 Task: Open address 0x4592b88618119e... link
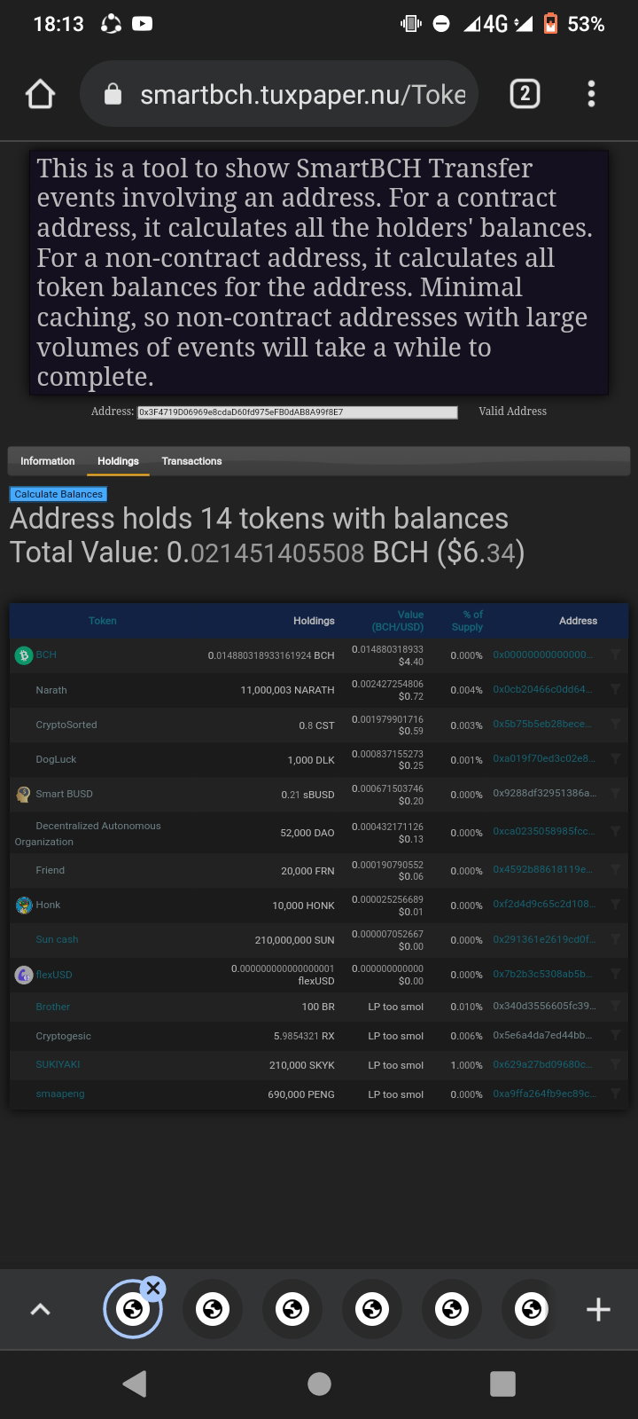[543, 869]
